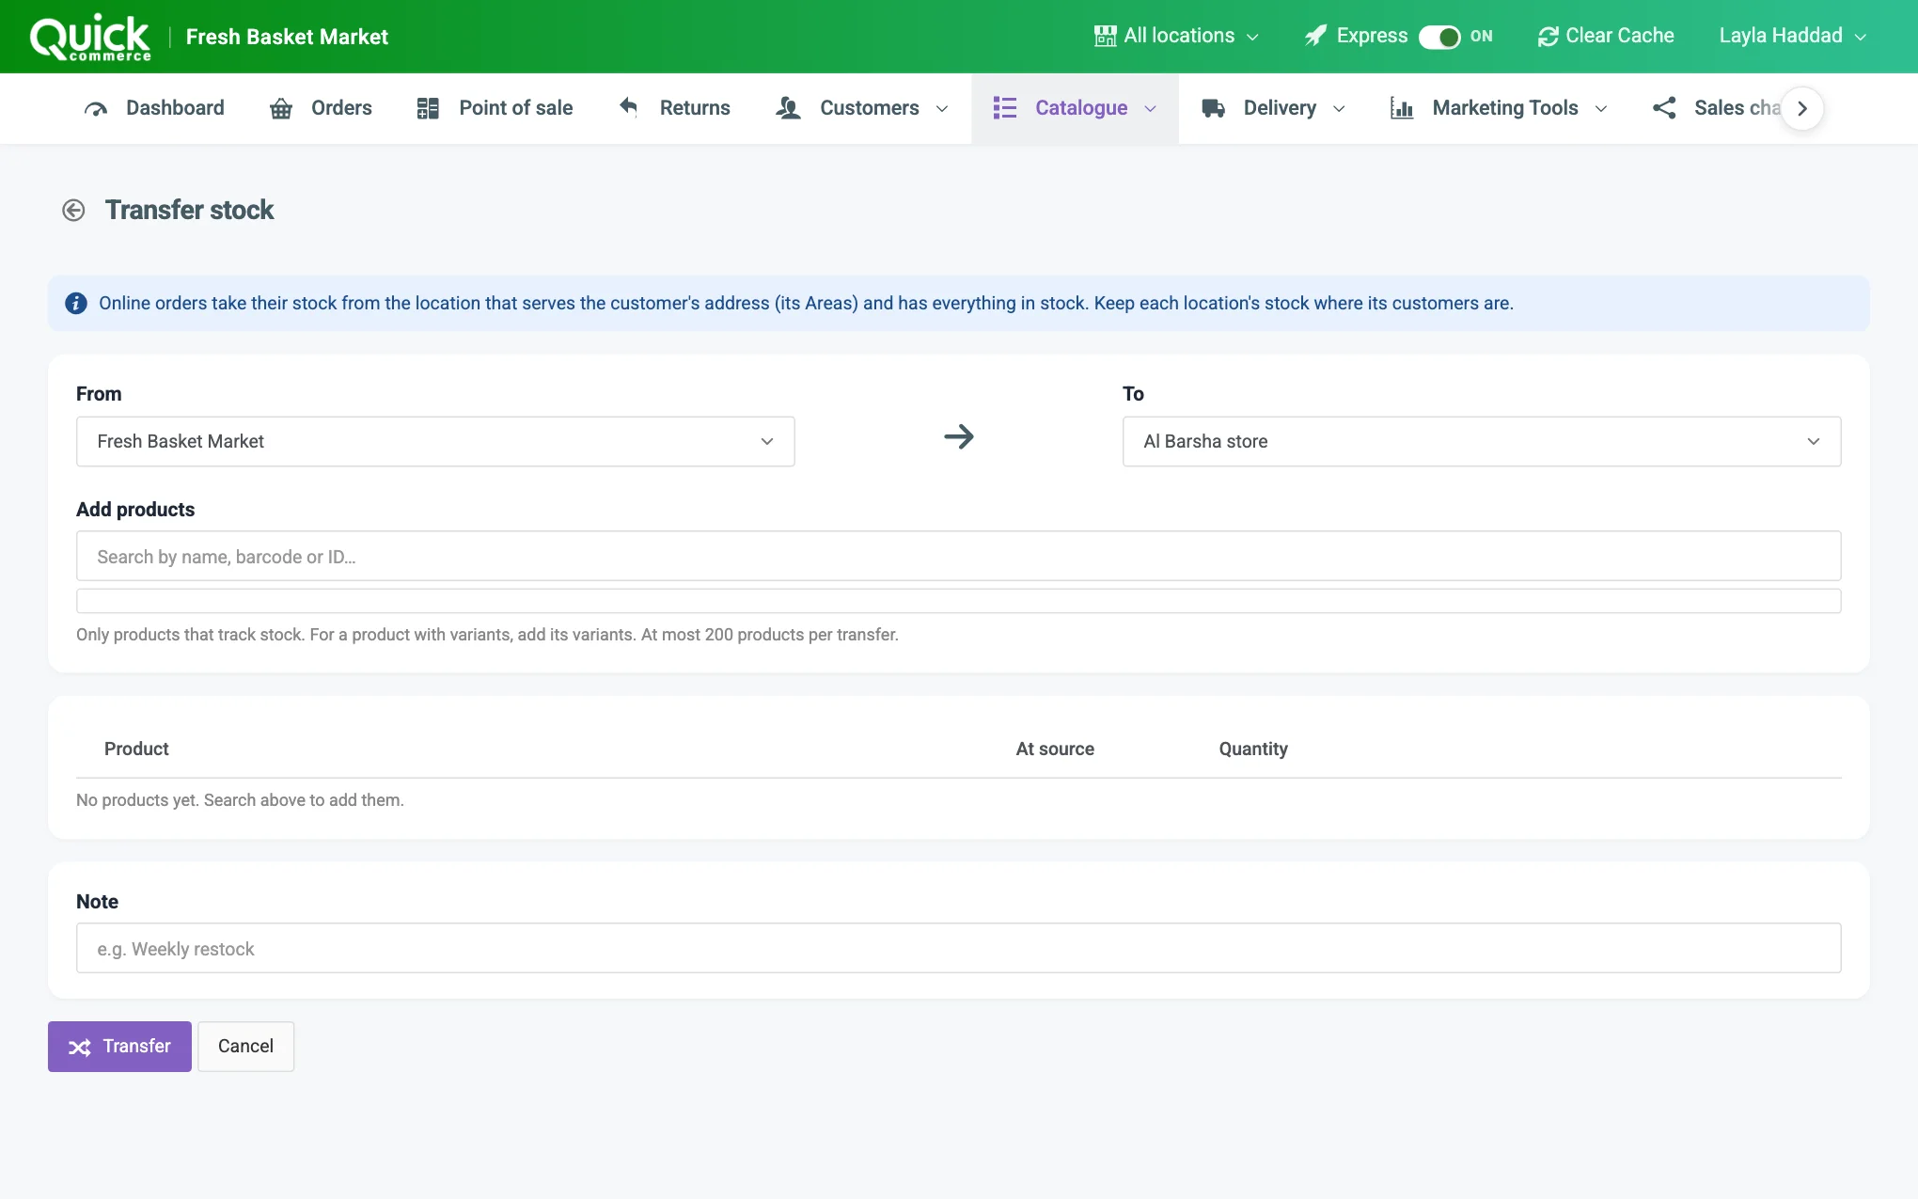
Task: Click the Sales channels share icon
Action: click(x=1664, y=108)
